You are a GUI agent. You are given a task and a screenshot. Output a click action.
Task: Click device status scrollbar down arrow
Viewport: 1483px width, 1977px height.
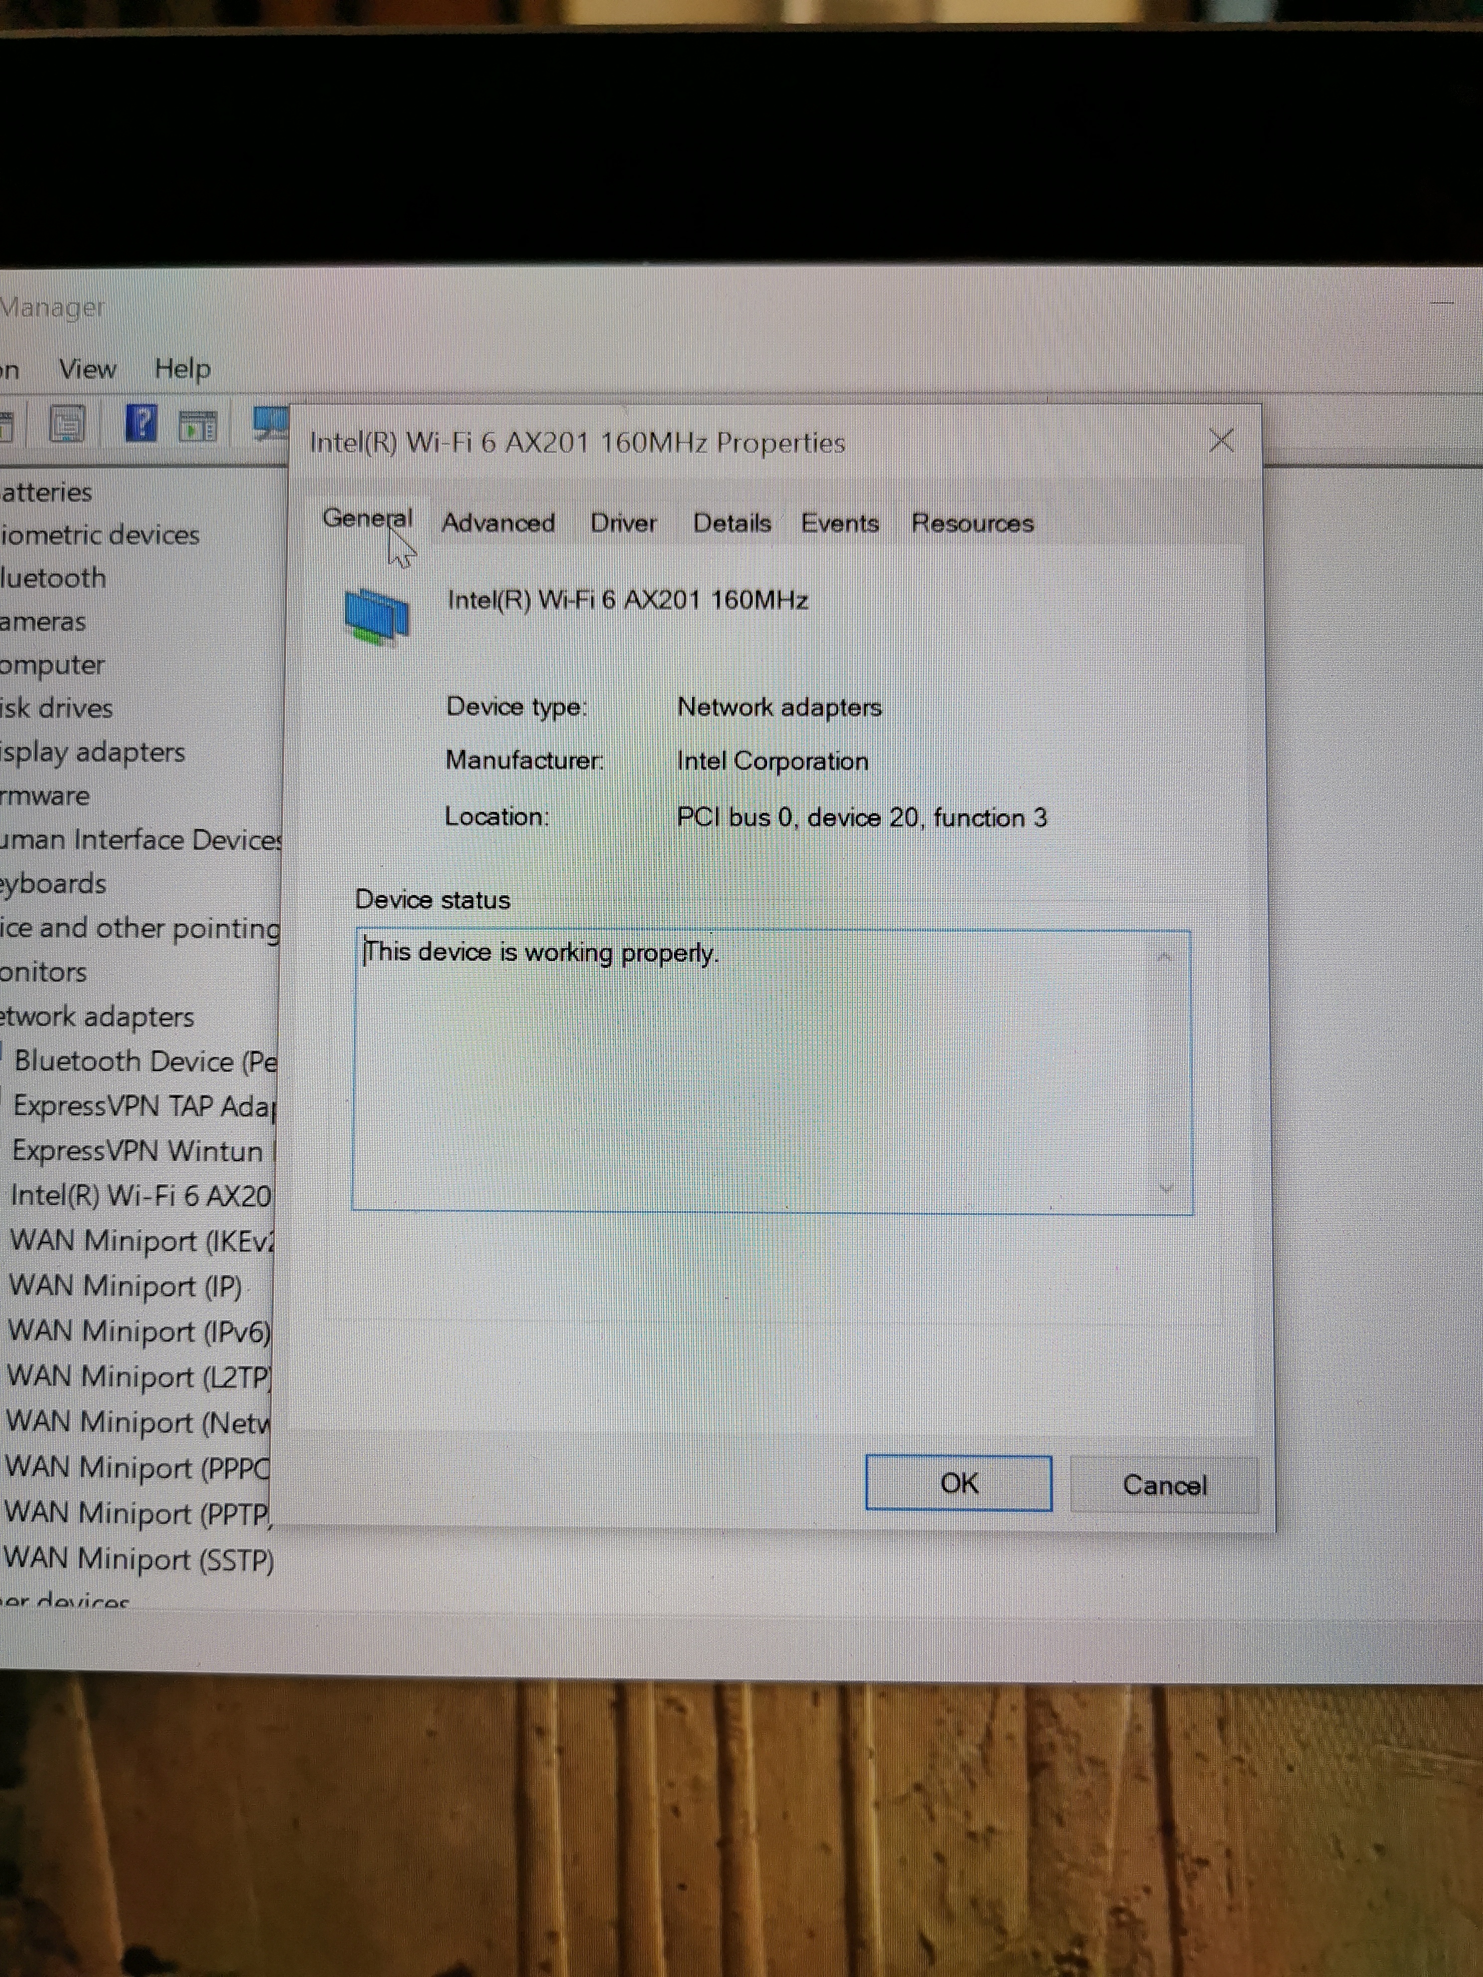1165,1189
